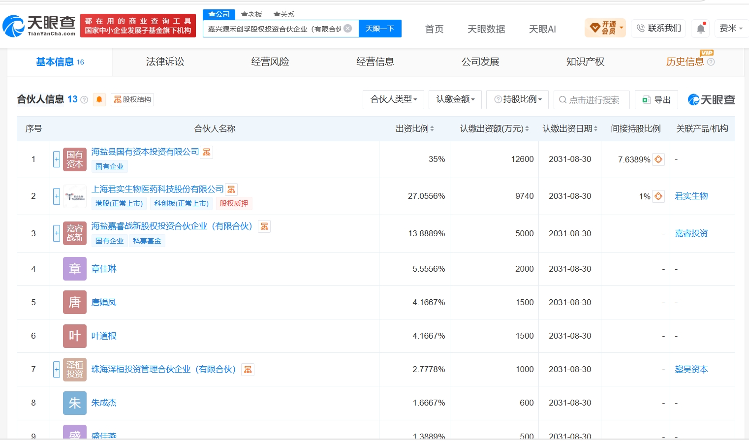749x441 pixels.
Task: Open 天眼AI in top navigation
Action: tap(542, 29)
